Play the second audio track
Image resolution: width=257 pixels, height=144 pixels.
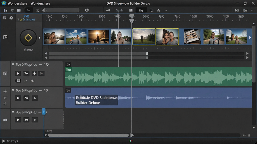18,98
